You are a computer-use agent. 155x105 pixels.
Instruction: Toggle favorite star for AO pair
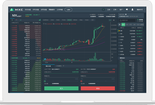119,34
